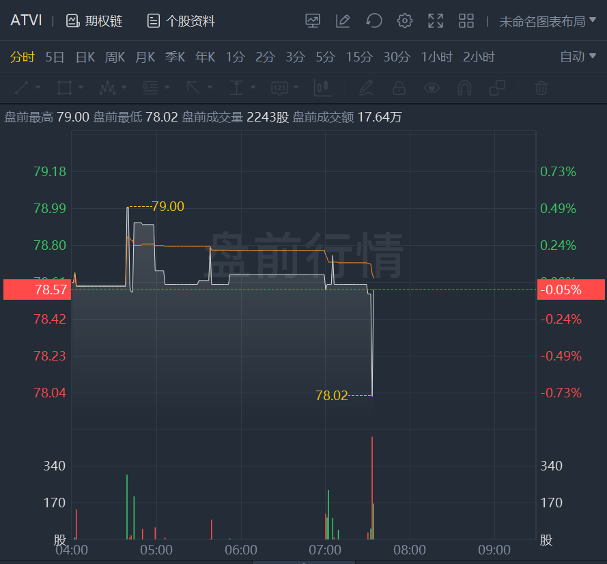Click the 78.02 low price marker
Viewport: 607px width, 564px height.
[332, 395]
